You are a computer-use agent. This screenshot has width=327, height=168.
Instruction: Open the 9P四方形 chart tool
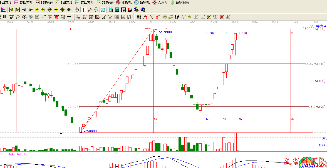pyautogui.click(x=23, y=2)
